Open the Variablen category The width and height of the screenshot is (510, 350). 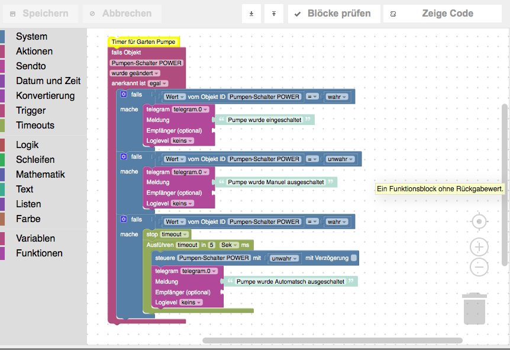pyautogui.click(x=35, y=238)
